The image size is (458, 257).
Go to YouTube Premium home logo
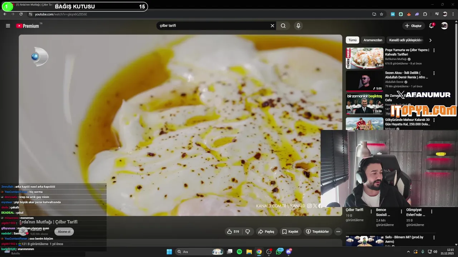28,26
